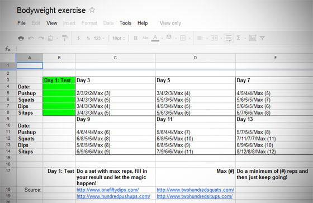Expand the functions dropdown arrow
Screen dimensions: 313x203
click(245, 38)
